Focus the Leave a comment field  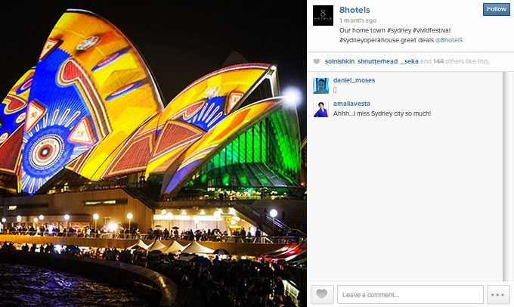(410, 295)
